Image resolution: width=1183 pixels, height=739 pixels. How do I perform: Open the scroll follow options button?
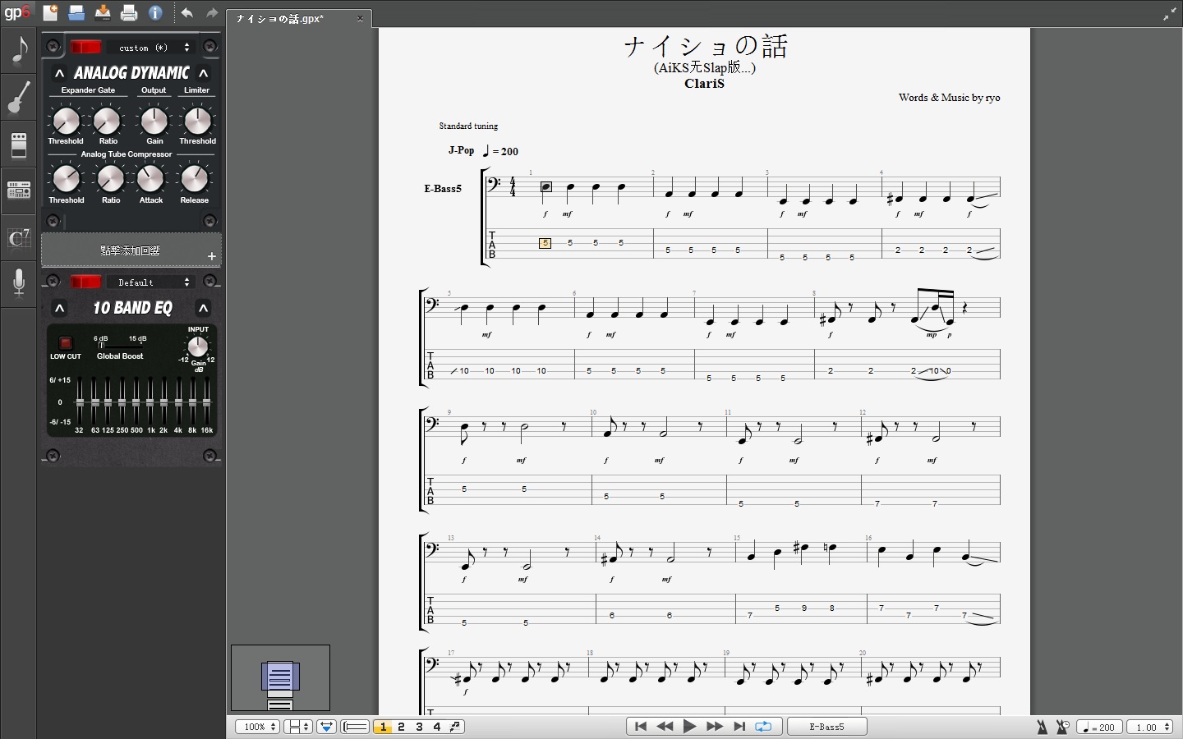point(326,727)
